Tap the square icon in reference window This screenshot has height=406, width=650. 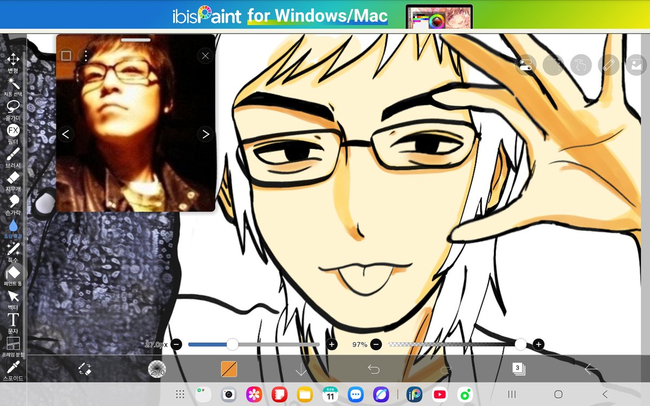(66, 56)
